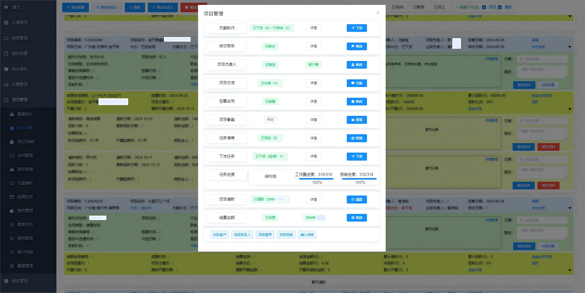This screenshot has height=293, width=585.
Task: Go to 合同管理 in sidebar menu
Action: click(x=25, y=155)
